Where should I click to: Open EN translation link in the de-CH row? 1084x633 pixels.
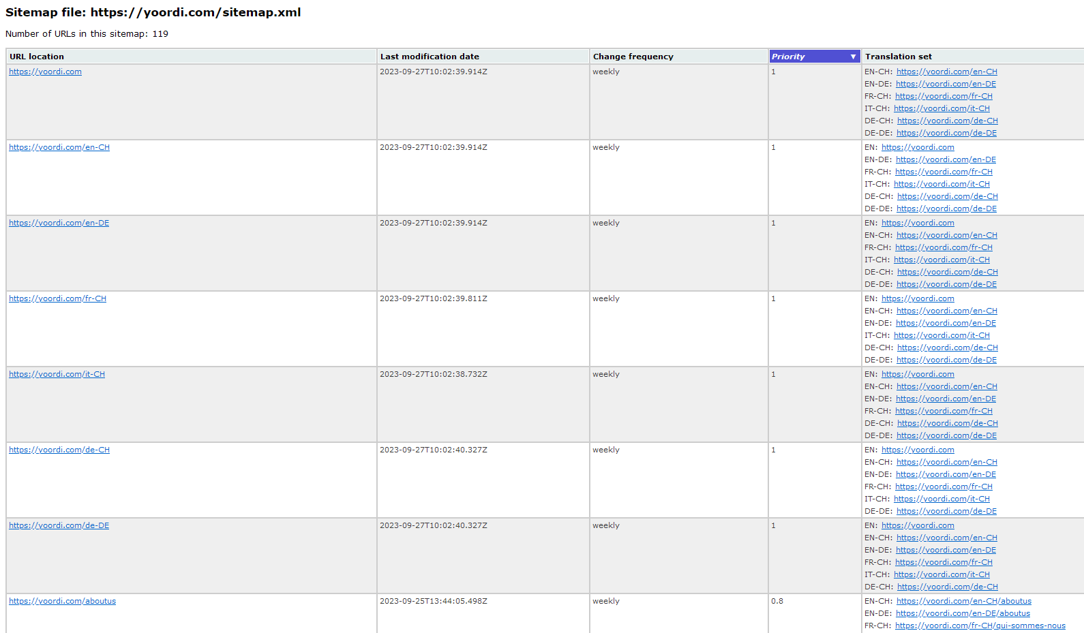pyautogui.click(x=918, y=450)
